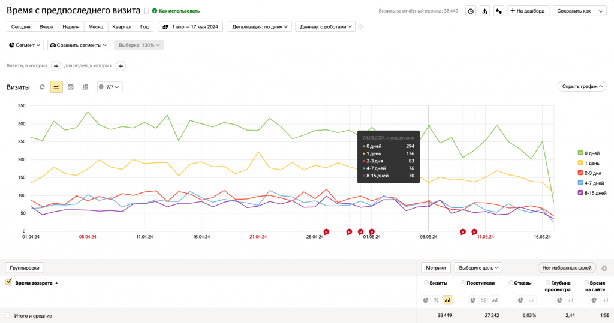
Task: Open the Детализация: по дням dropdown
Action: coord(260,26)
